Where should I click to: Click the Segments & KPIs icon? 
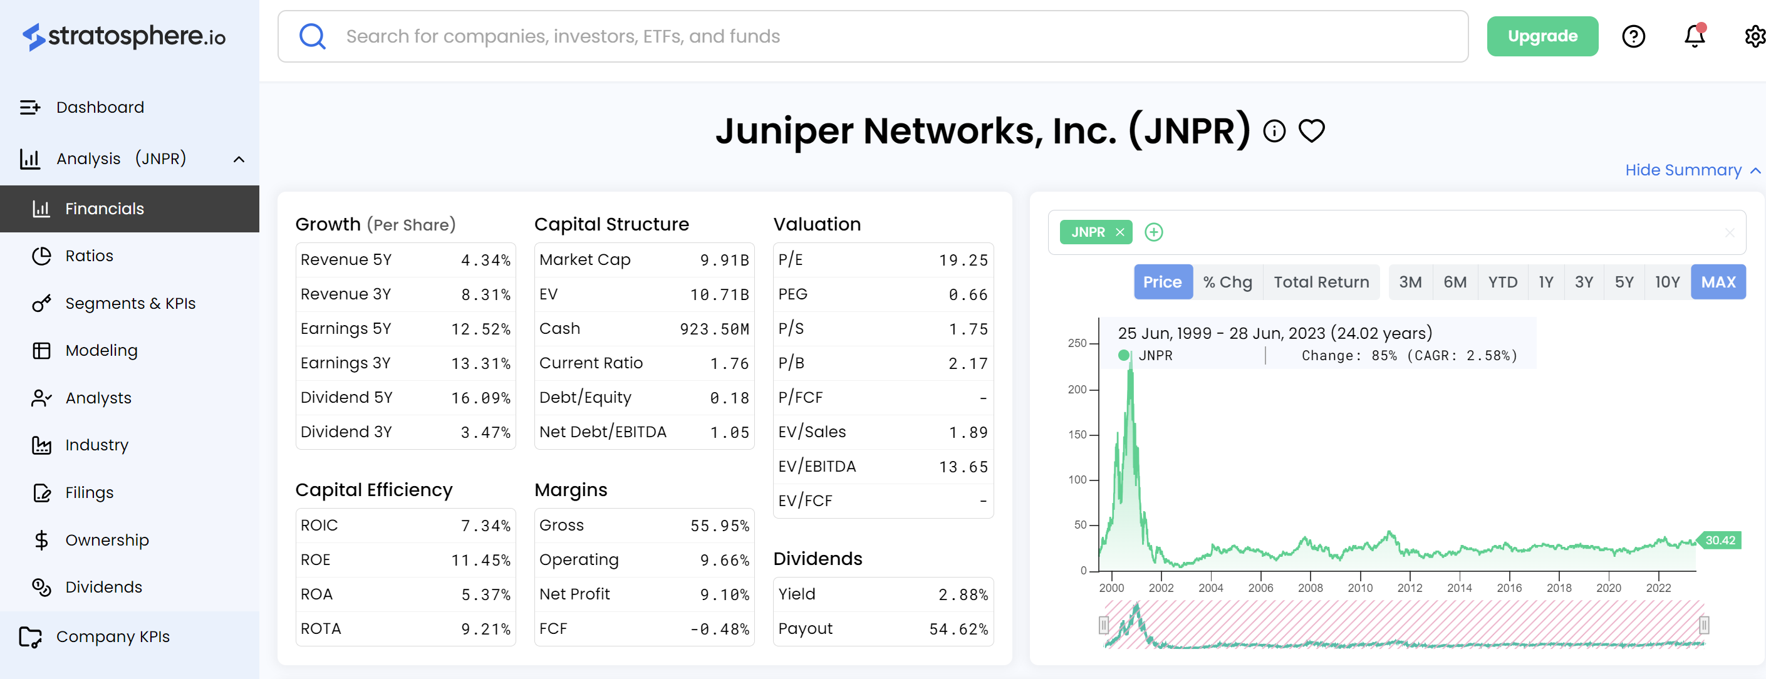[41, 303]
